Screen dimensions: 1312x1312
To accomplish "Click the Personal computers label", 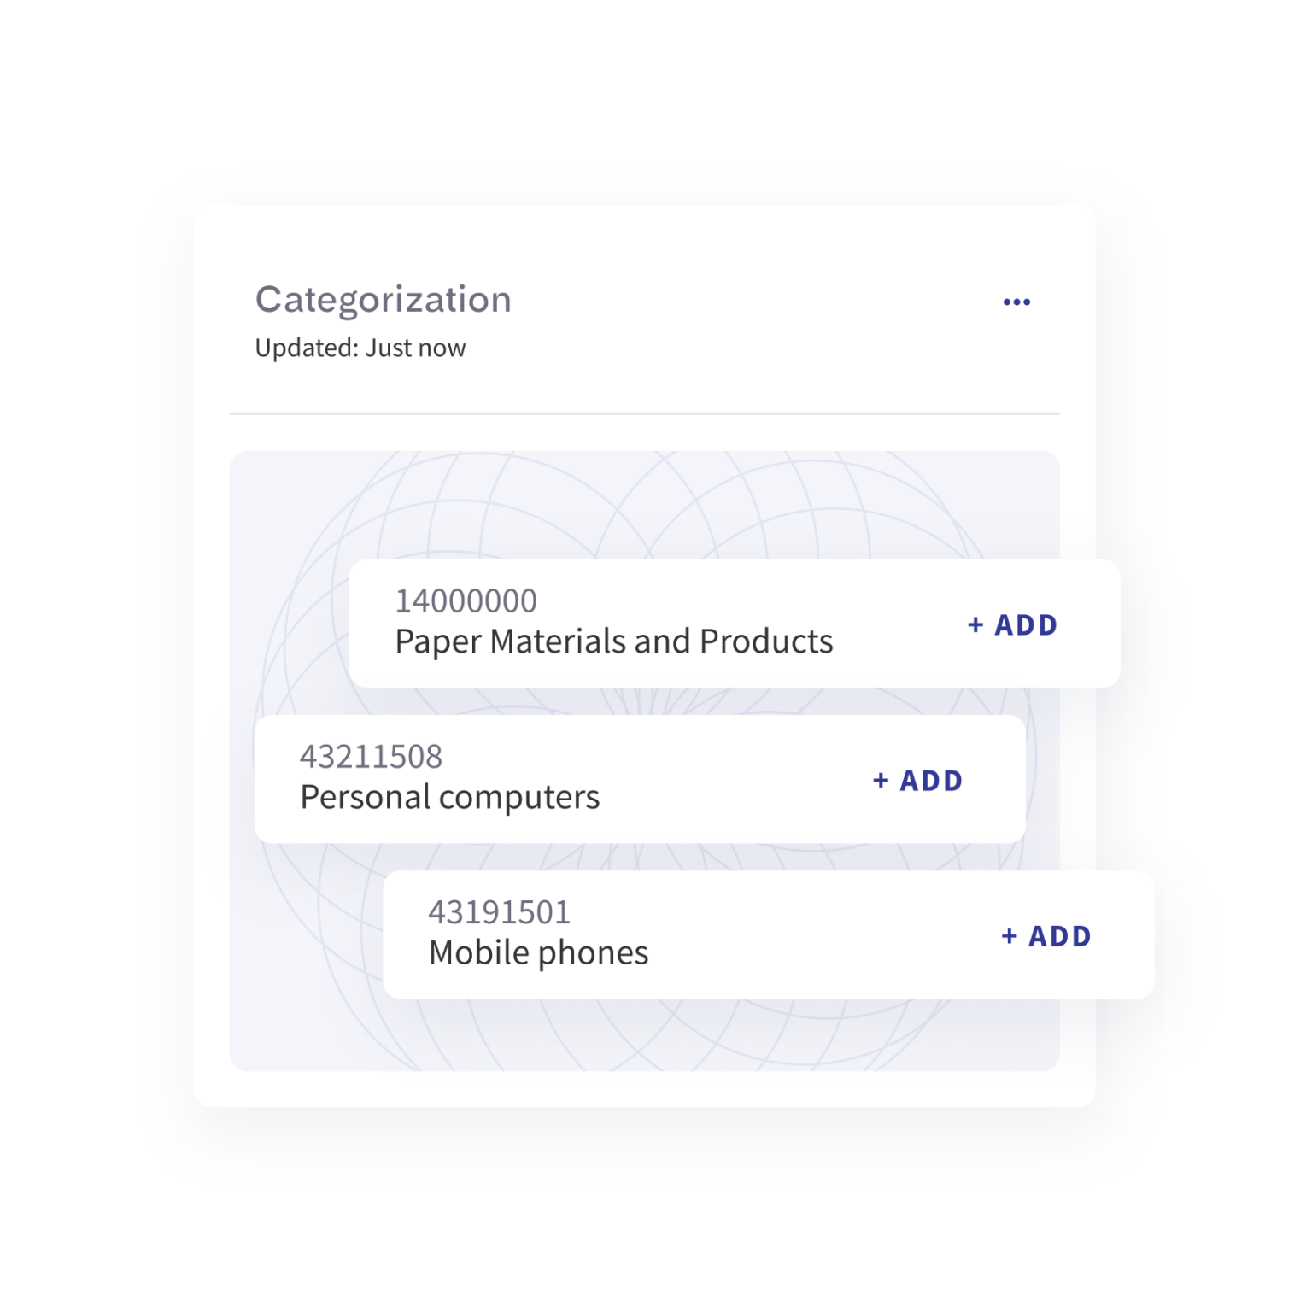I will point(450,797).
